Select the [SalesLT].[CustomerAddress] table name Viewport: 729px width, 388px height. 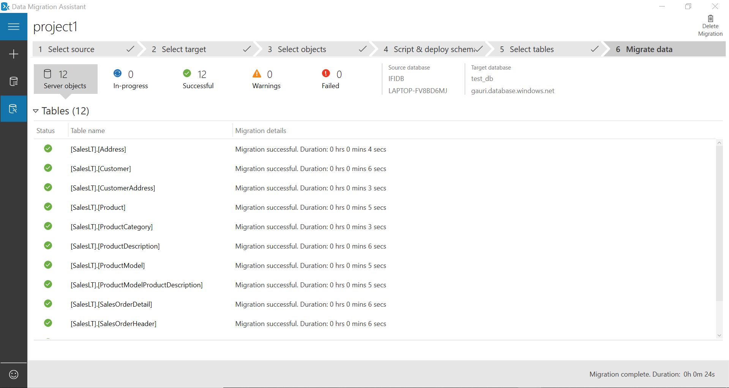click(x=113, y=188)
